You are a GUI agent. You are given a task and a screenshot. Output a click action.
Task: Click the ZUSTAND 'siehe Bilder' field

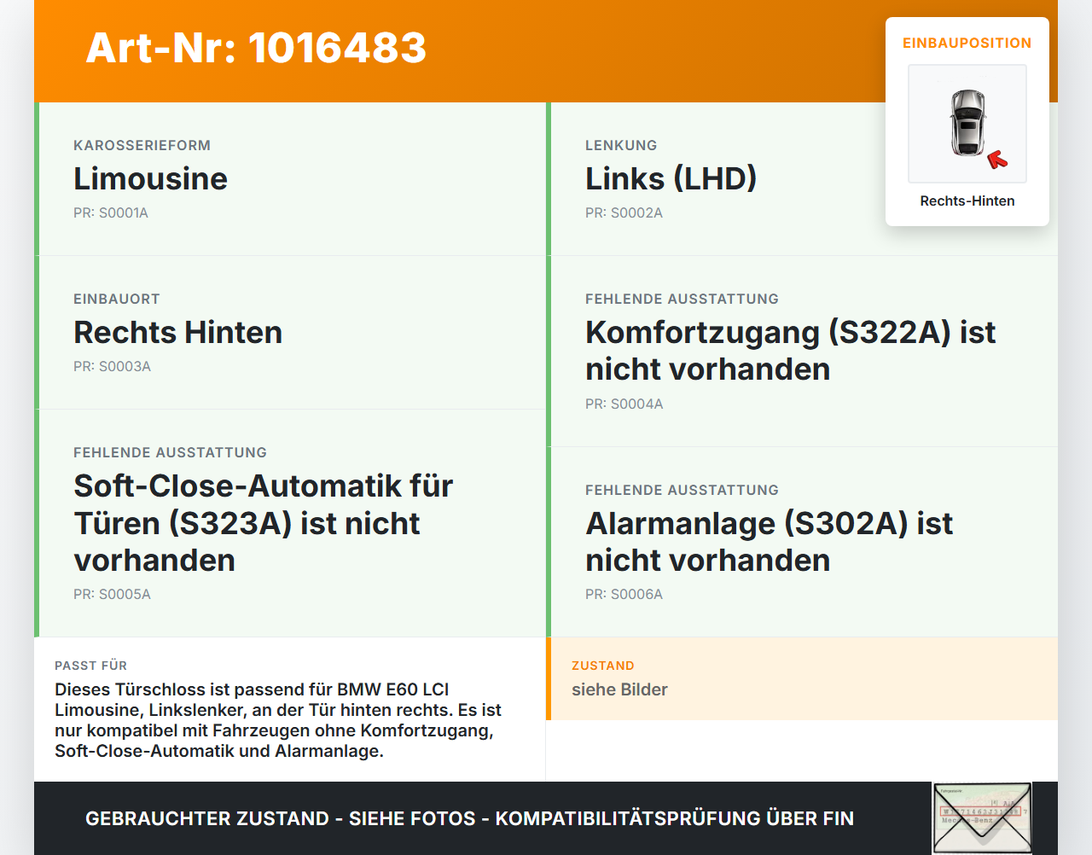point(803,679)
